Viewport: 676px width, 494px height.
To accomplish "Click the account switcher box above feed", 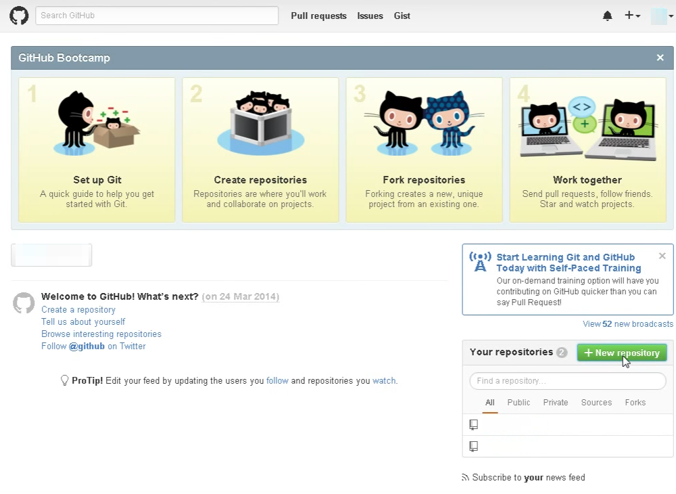I will pos(51,255).
